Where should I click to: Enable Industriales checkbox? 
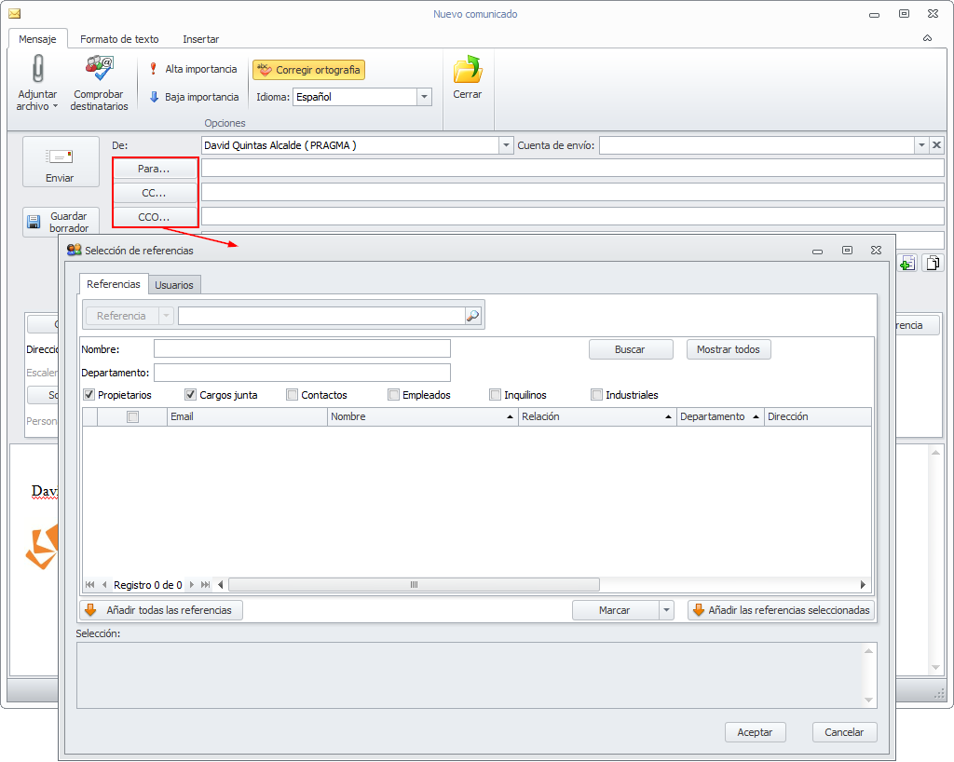point(597,395)
